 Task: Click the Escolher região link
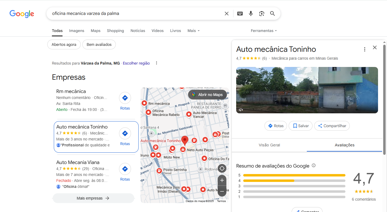point(136,63)
